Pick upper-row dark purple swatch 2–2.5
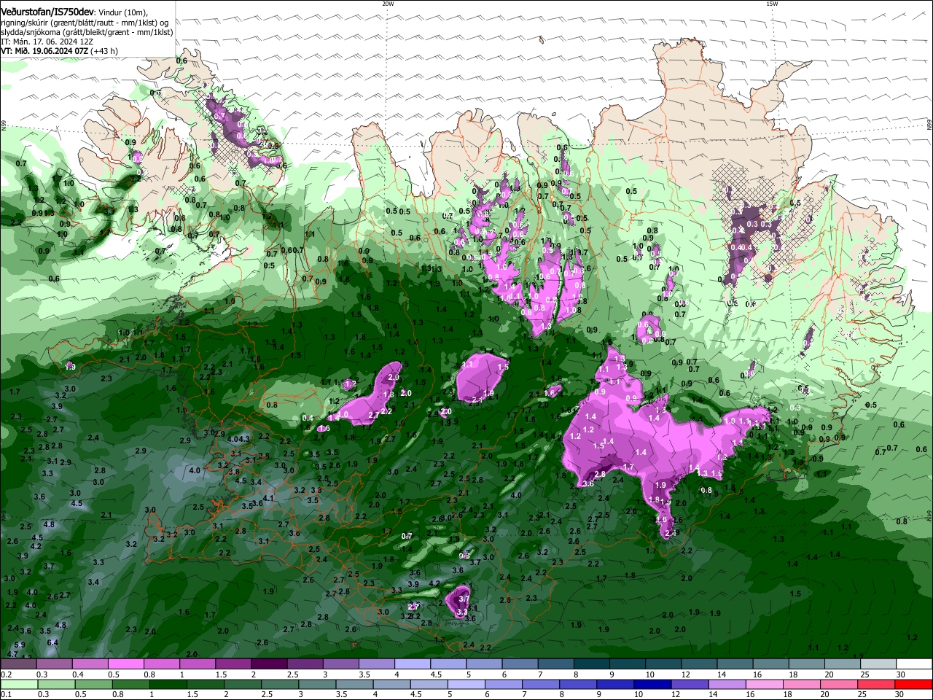Screen dimensions: 933x700 click(268, 664)
